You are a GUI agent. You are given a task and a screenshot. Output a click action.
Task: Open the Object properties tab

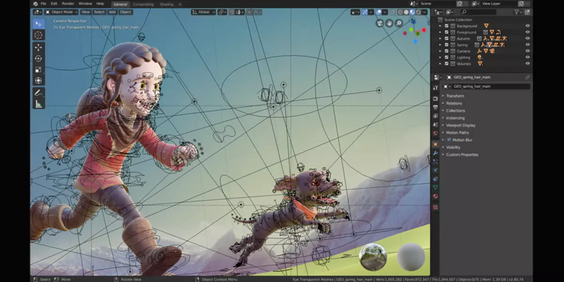tap(435, 144)
